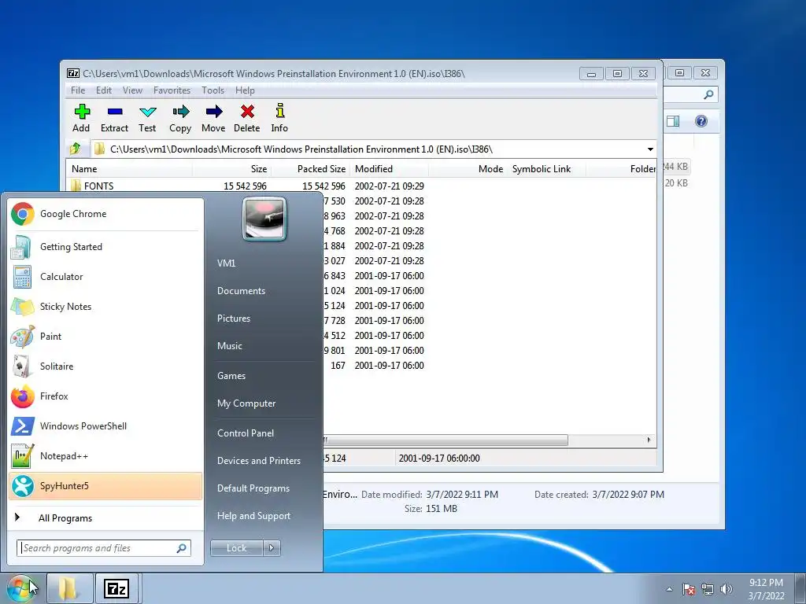Sort by Packed Size column header
The image size is (806, 604).
click(310, 169)
